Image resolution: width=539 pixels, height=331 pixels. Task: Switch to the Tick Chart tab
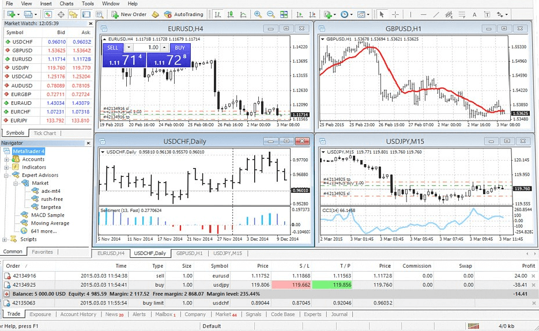[45, 133]
